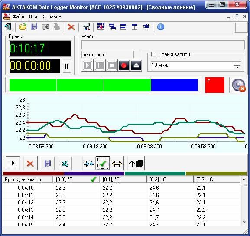Viewport: 250px width, 236px height.
Task: Toggle the green checkmark selection button
Action: tap(103, 164)
